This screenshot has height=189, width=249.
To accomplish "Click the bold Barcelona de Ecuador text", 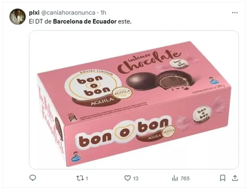I will (x=85, y=22).
